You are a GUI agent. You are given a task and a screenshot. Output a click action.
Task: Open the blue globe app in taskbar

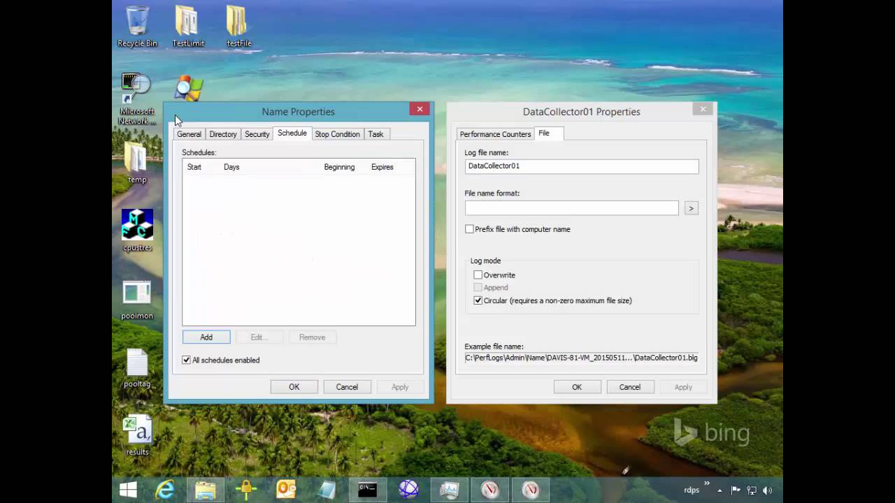point(408,490)
